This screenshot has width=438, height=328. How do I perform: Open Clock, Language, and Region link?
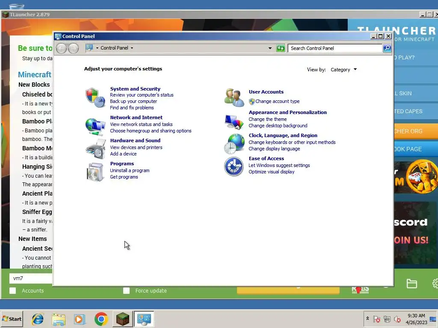[283, 135]
